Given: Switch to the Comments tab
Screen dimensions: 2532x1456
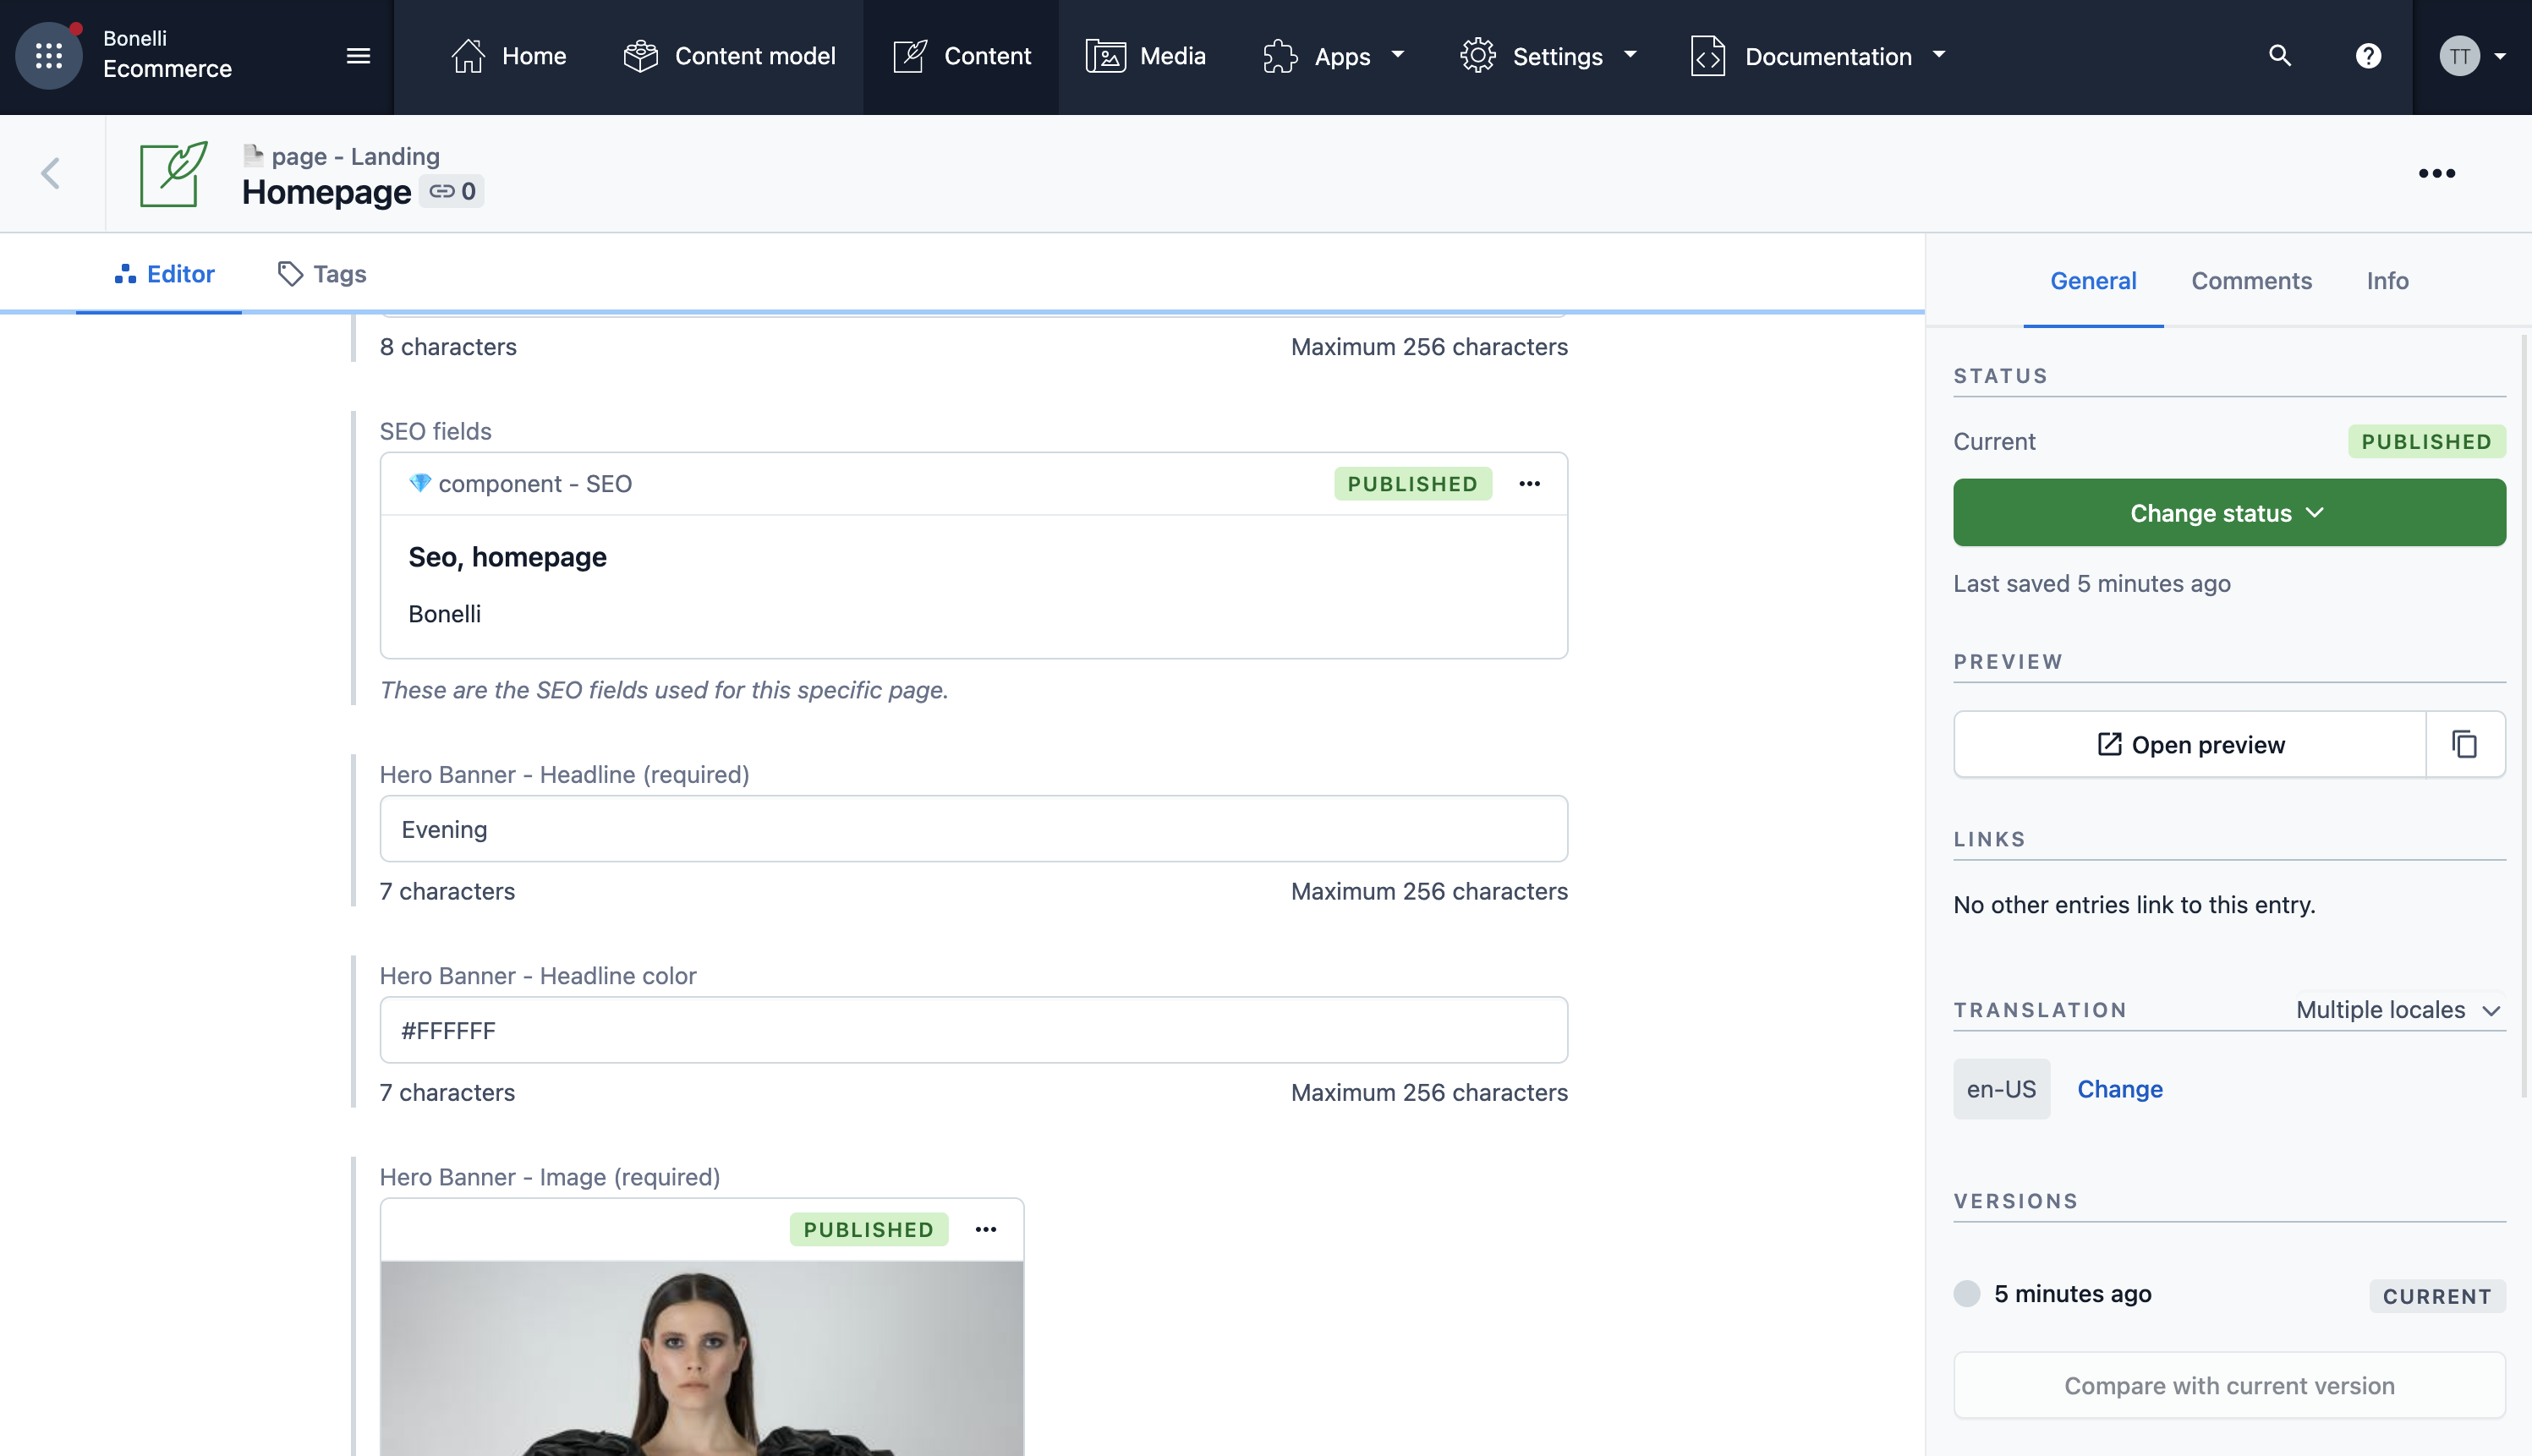Looking at the screenshot, I should click(2251, 281).
